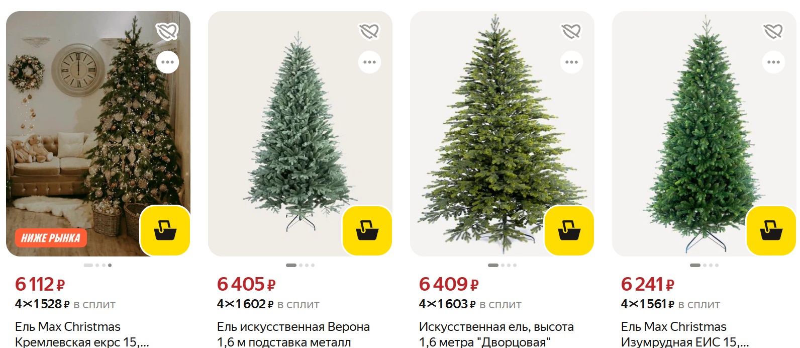The image size is (800, 348).
Task: Click the blue-green Верона tree thumbnail
Action: tap(300, 134)
